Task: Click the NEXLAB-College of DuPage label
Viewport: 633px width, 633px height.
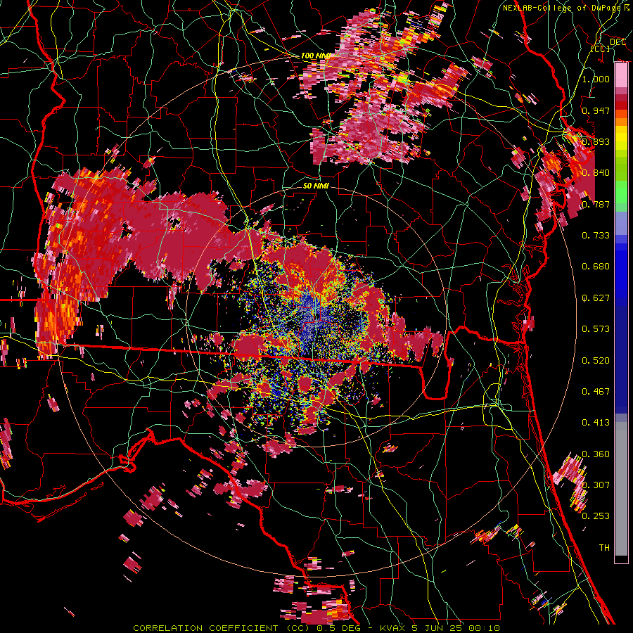Action: 563,8
